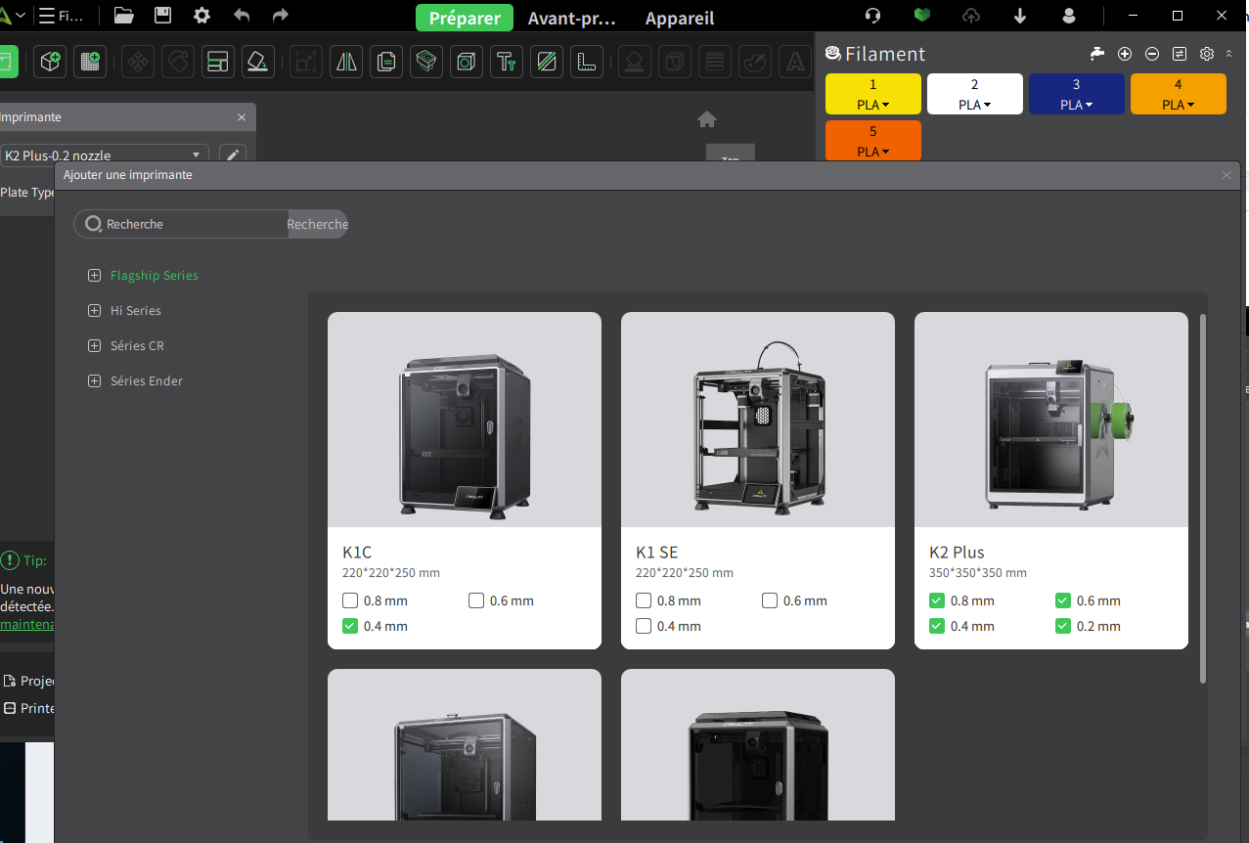Select the text tool
Viewport: 1249px width, 843px height.
pyautogui.click(x=507, y=62)
